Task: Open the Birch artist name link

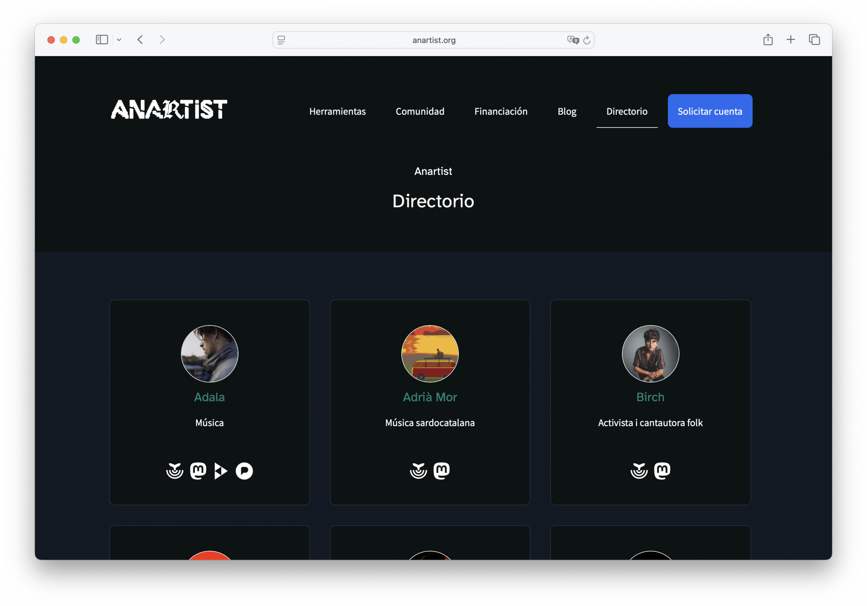Action: pyautogui.click(x=650, y=397)
